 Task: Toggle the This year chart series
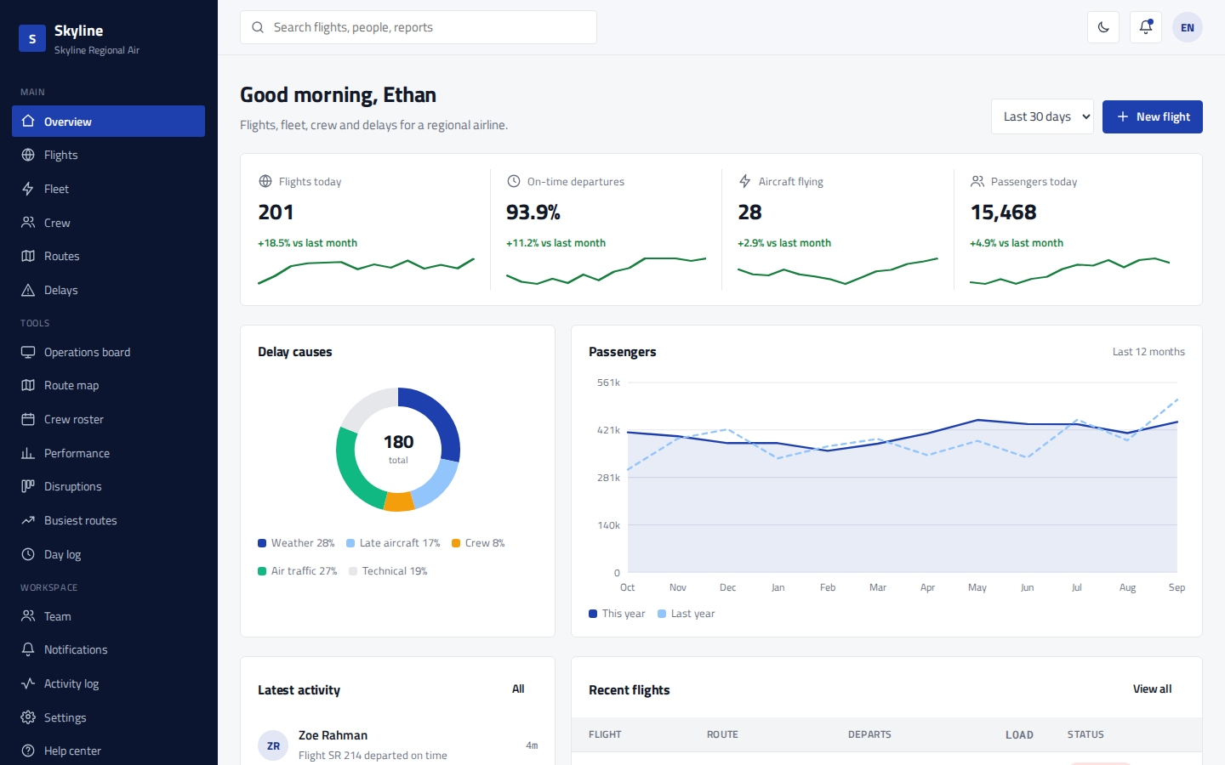(x=617, y=614)
